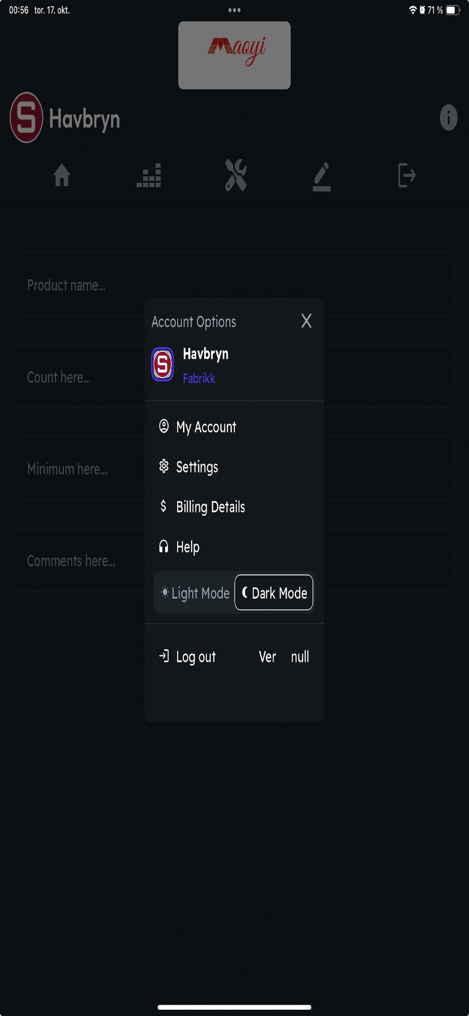469x1016 pixels.
Task: Open the info circle icon
Action: click(448, 117)
